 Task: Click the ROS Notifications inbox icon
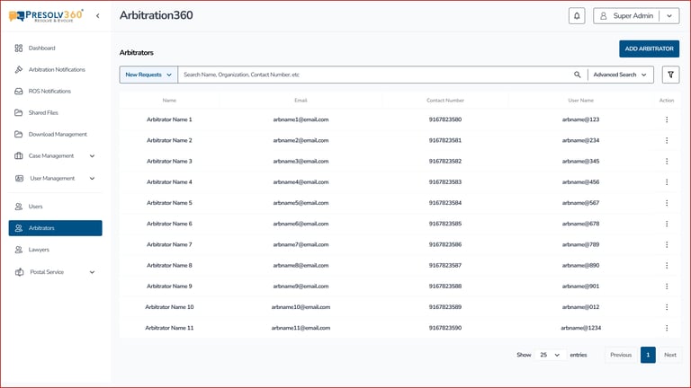point(19,91)
